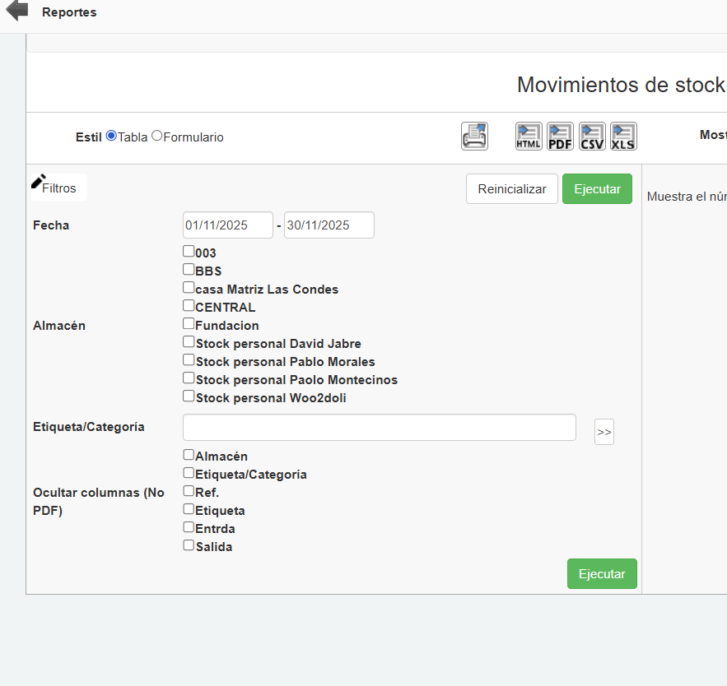The image size is (727, 686).
Task: Export the report as CSV
Action: 591,136
